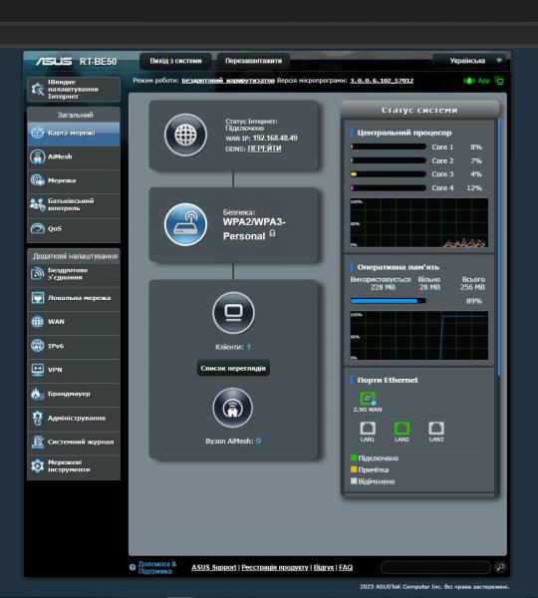Open the operating mode (Режим роботи) link
The image size is (538, 598).
click(x=228, y=81)
